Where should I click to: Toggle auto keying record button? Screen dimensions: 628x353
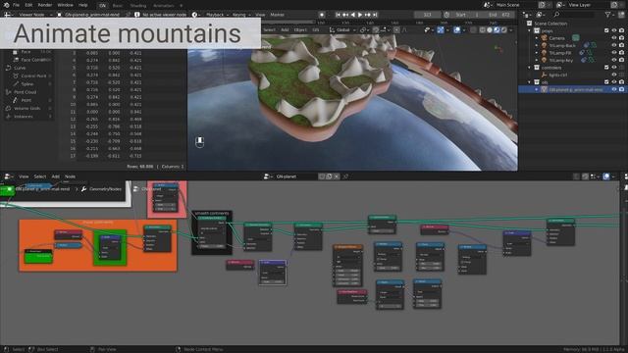(322, 15)
